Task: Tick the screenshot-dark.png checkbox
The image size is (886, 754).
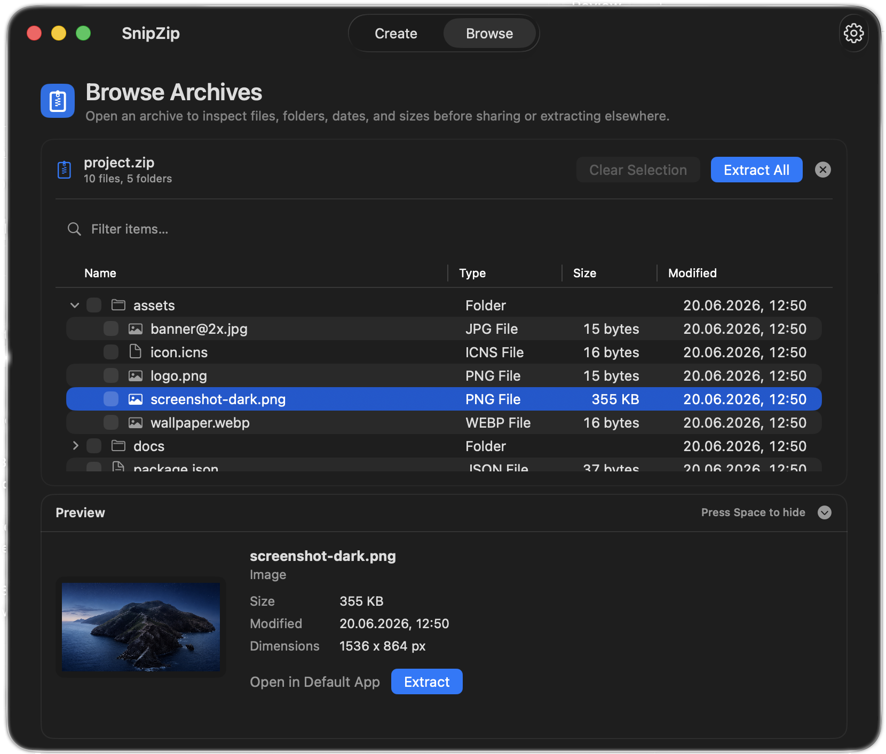Action: tap(111, 399)
